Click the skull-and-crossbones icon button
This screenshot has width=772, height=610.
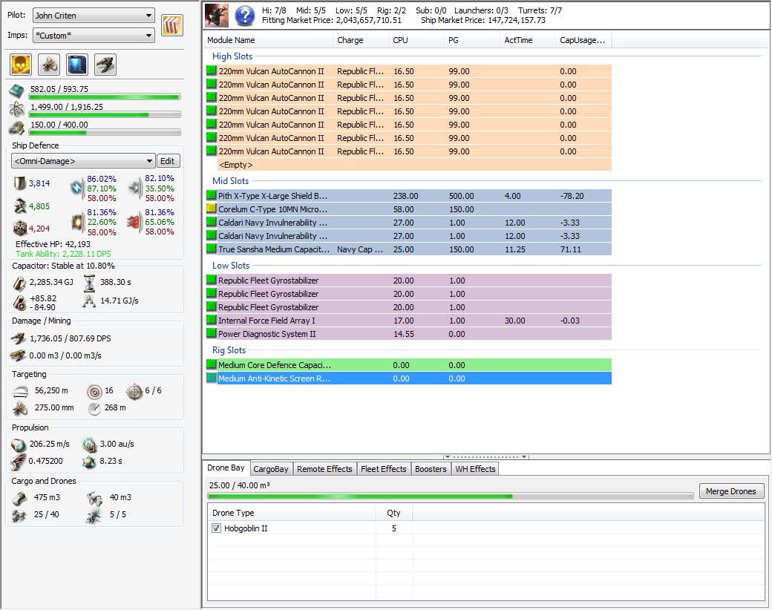21,65
